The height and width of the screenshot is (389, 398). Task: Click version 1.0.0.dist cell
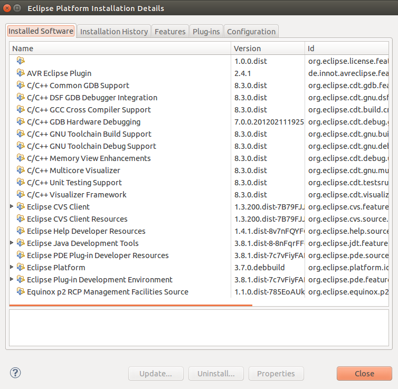click(251, 61)
